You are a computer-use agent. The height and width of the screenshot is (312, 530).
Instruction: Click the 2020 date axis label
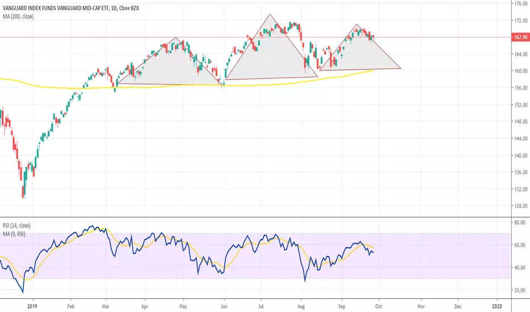[497, 306]
